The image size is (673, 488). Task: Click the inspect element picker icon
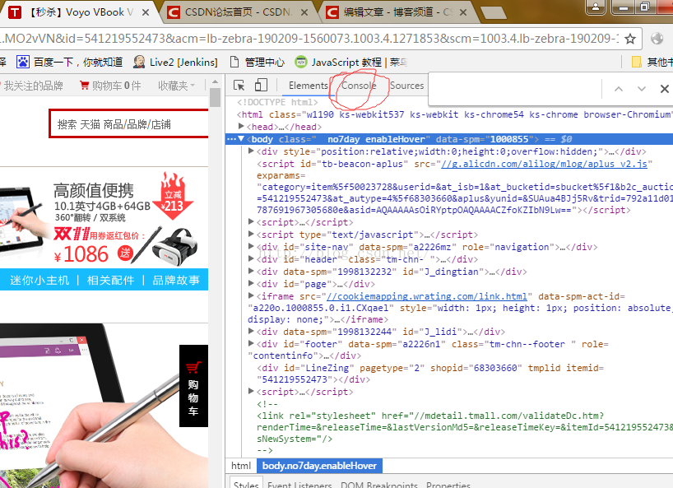pos(239,85)
